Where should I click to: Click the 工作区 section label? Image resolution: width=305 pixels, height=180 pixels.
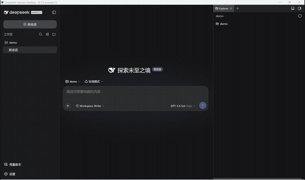pyautogui.click(x=8, y=34)
